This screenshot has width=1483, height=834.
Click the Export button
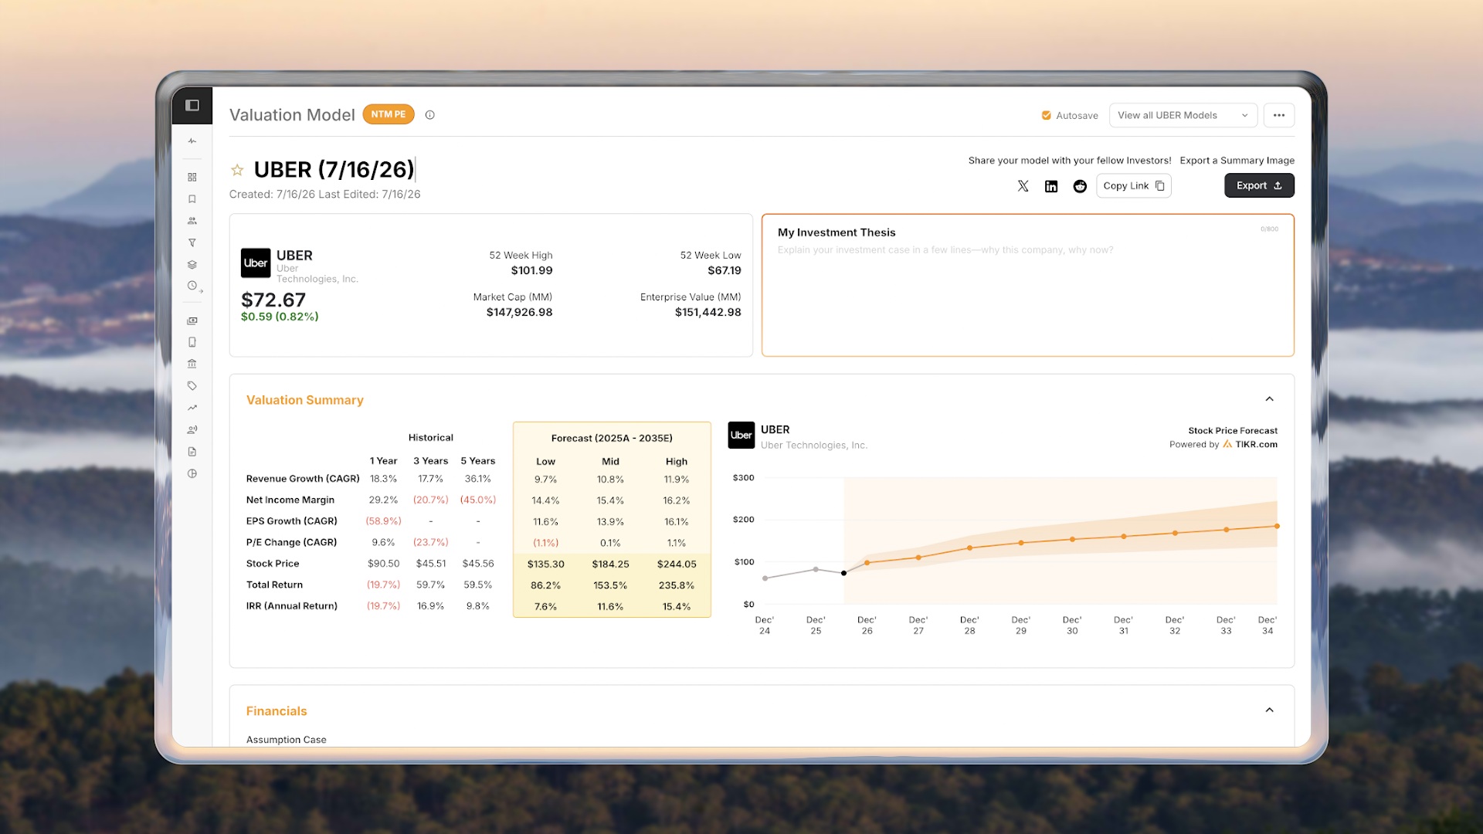click(1259, 186)
